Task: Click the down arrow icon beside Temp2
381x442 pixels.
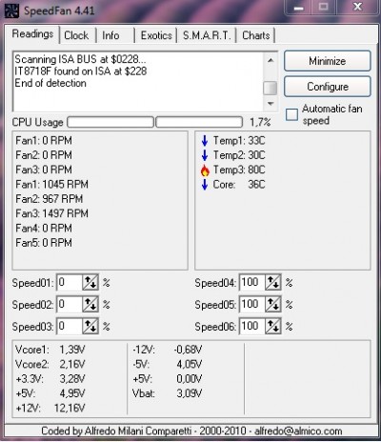Action: (x=205, y=155)
